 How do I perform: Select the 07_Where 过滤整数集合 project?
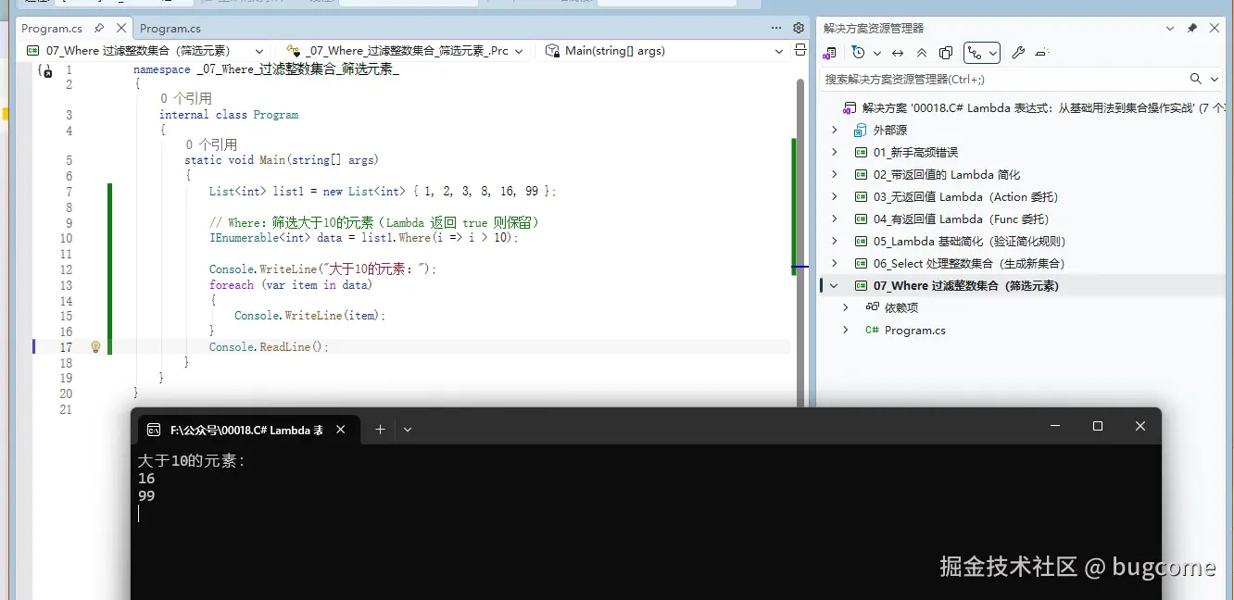965,286
